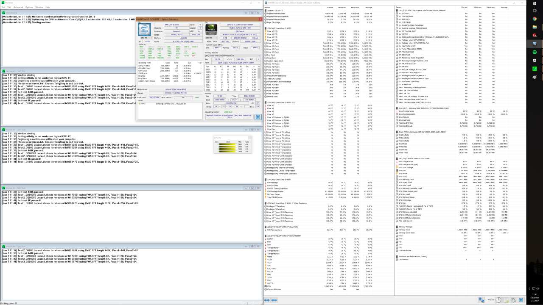Screen dimensions: 543x305
Task: Open the GPU #0 selector dropdown
Action: [211, 38]
